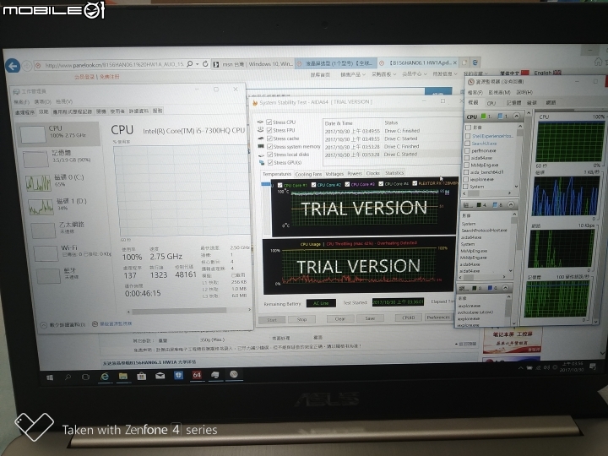Toggle CPU Core #4 graph checkbox

tap(381, 184)
